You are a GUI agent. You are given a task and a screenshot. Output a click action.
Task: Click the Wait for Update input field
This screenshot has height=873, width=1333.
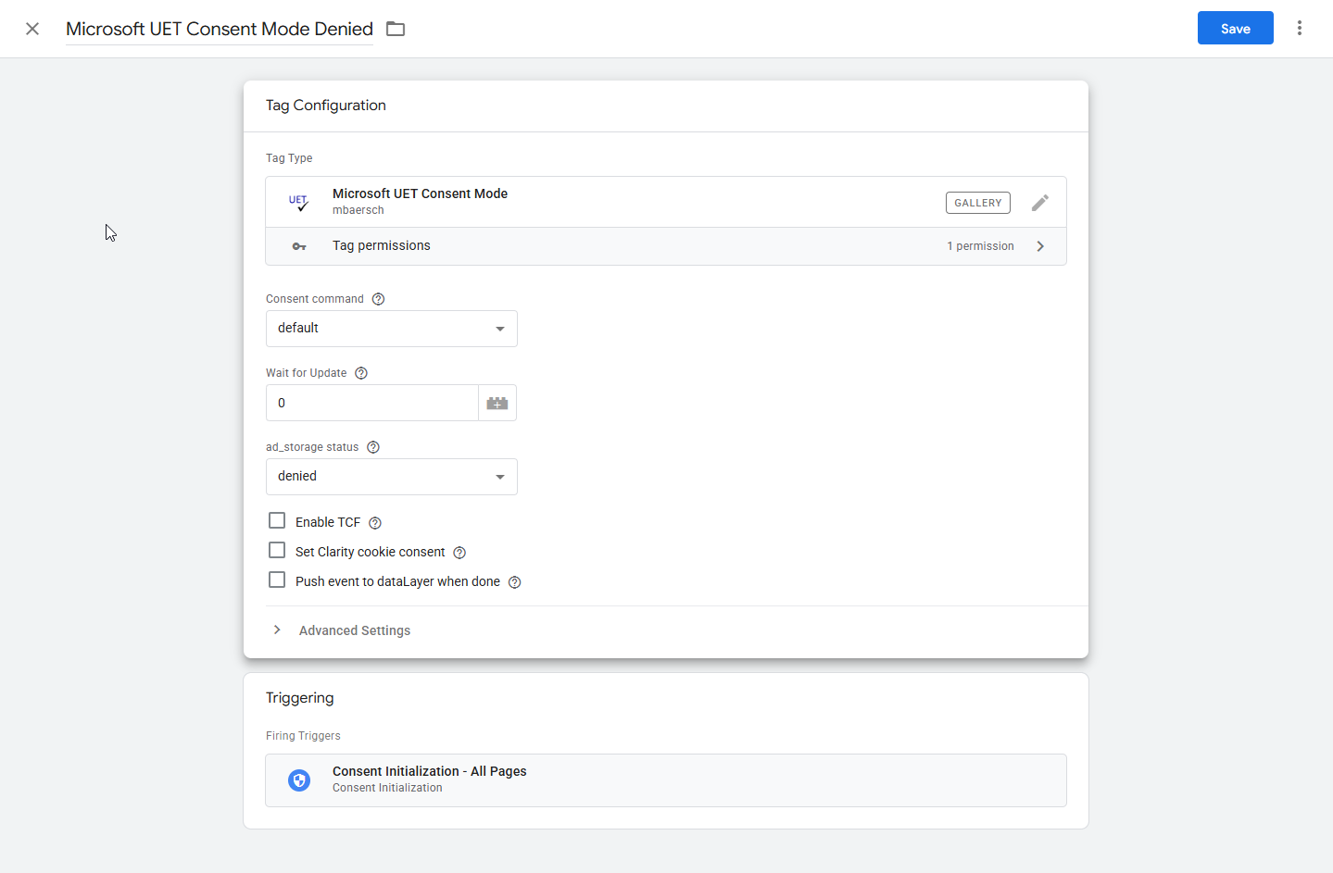tap(372, 403)
